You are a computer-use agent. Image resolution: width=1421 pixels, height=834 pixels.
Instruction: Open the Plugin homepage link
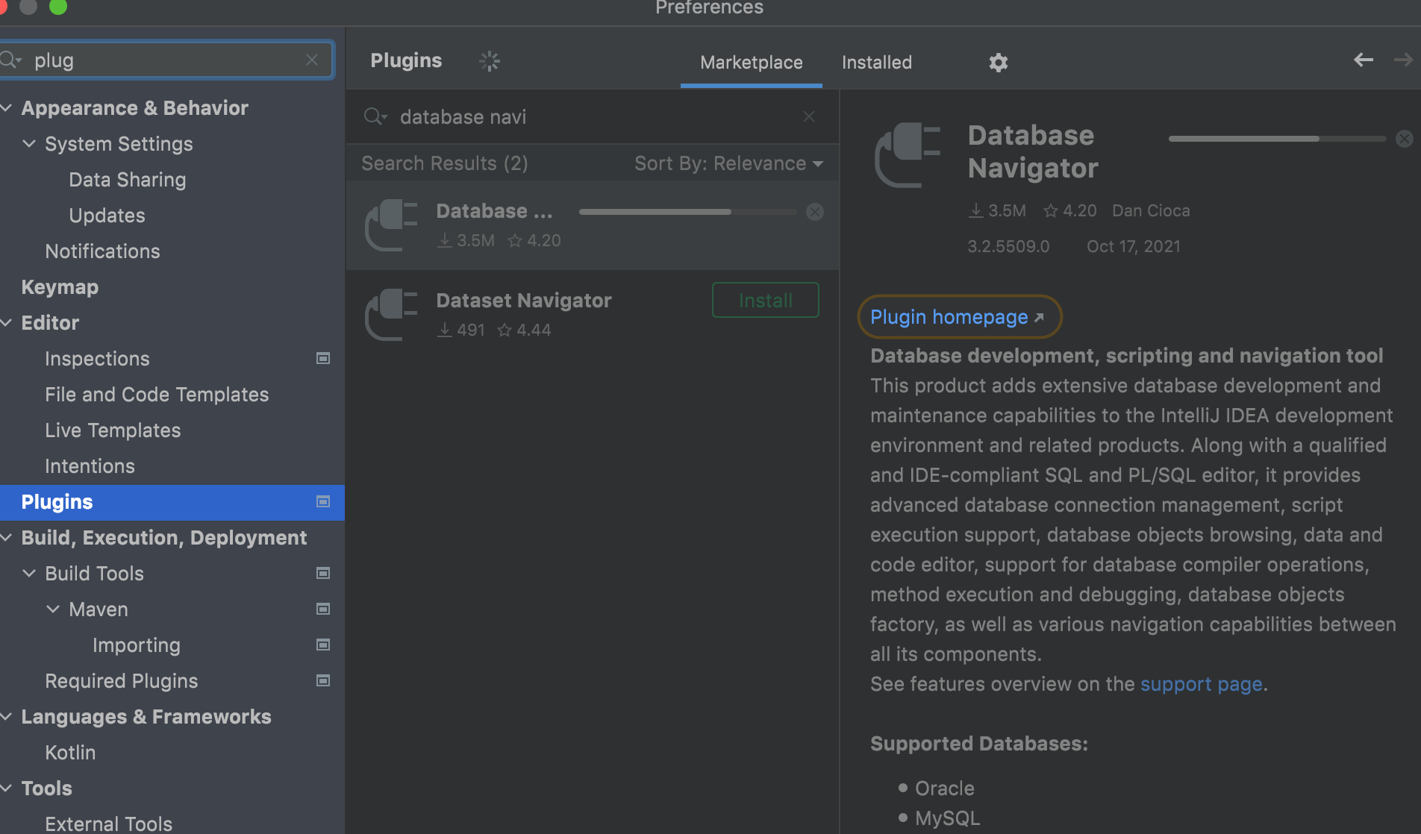pyautogui.click(x=957, y=317)
